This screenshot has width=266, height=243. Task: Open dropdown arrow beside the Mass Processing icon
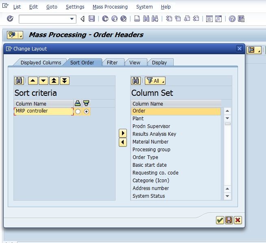(x=20, y=35)
